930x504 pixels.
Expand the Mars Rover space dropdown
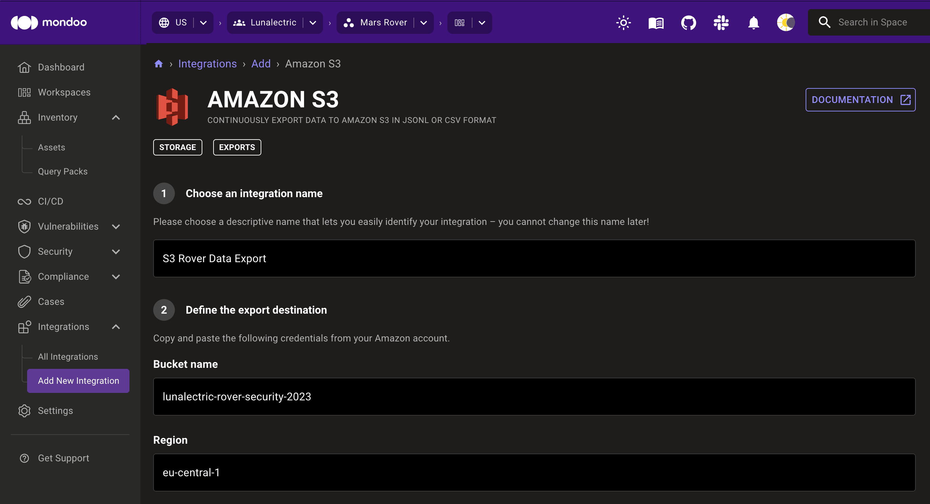pyautogui.click(x=424, y=22)
